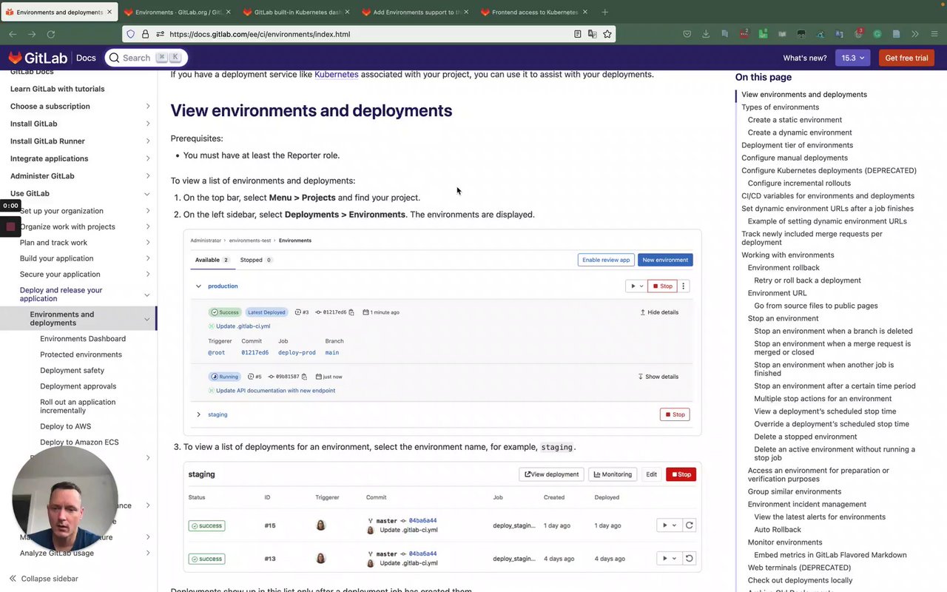
Task: Click the browser URL address bar
Action: point(368,34)
